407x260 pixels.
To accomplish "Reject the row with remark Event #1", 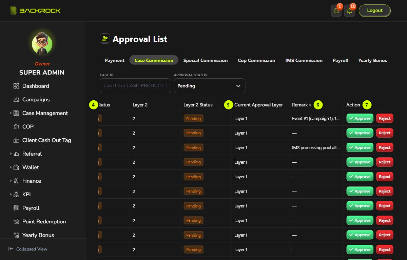I will [385, 118].
